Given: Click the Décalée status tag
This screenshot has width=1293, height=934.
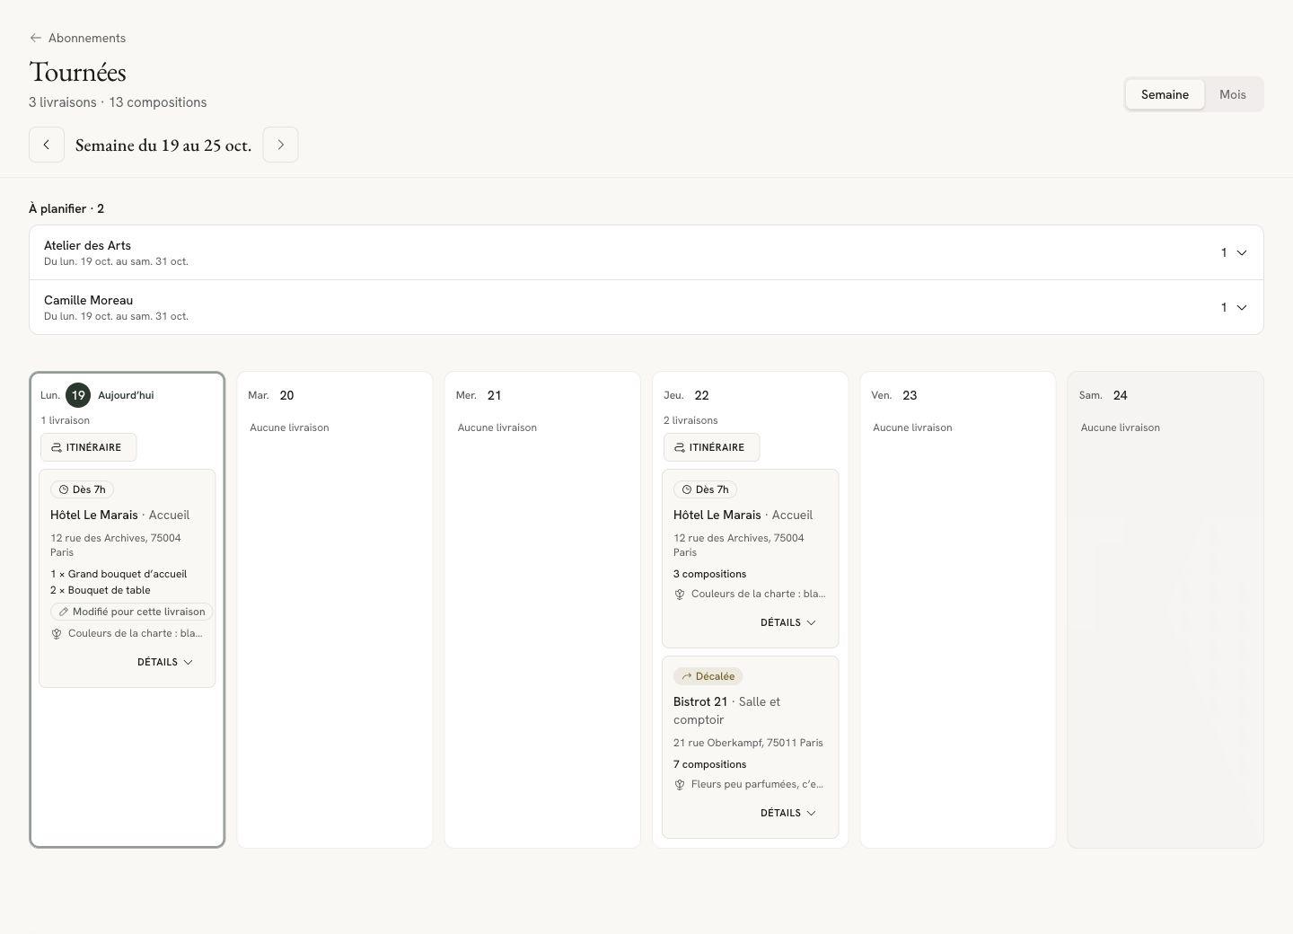Looking at the screenshot, I should coord(708,676).
